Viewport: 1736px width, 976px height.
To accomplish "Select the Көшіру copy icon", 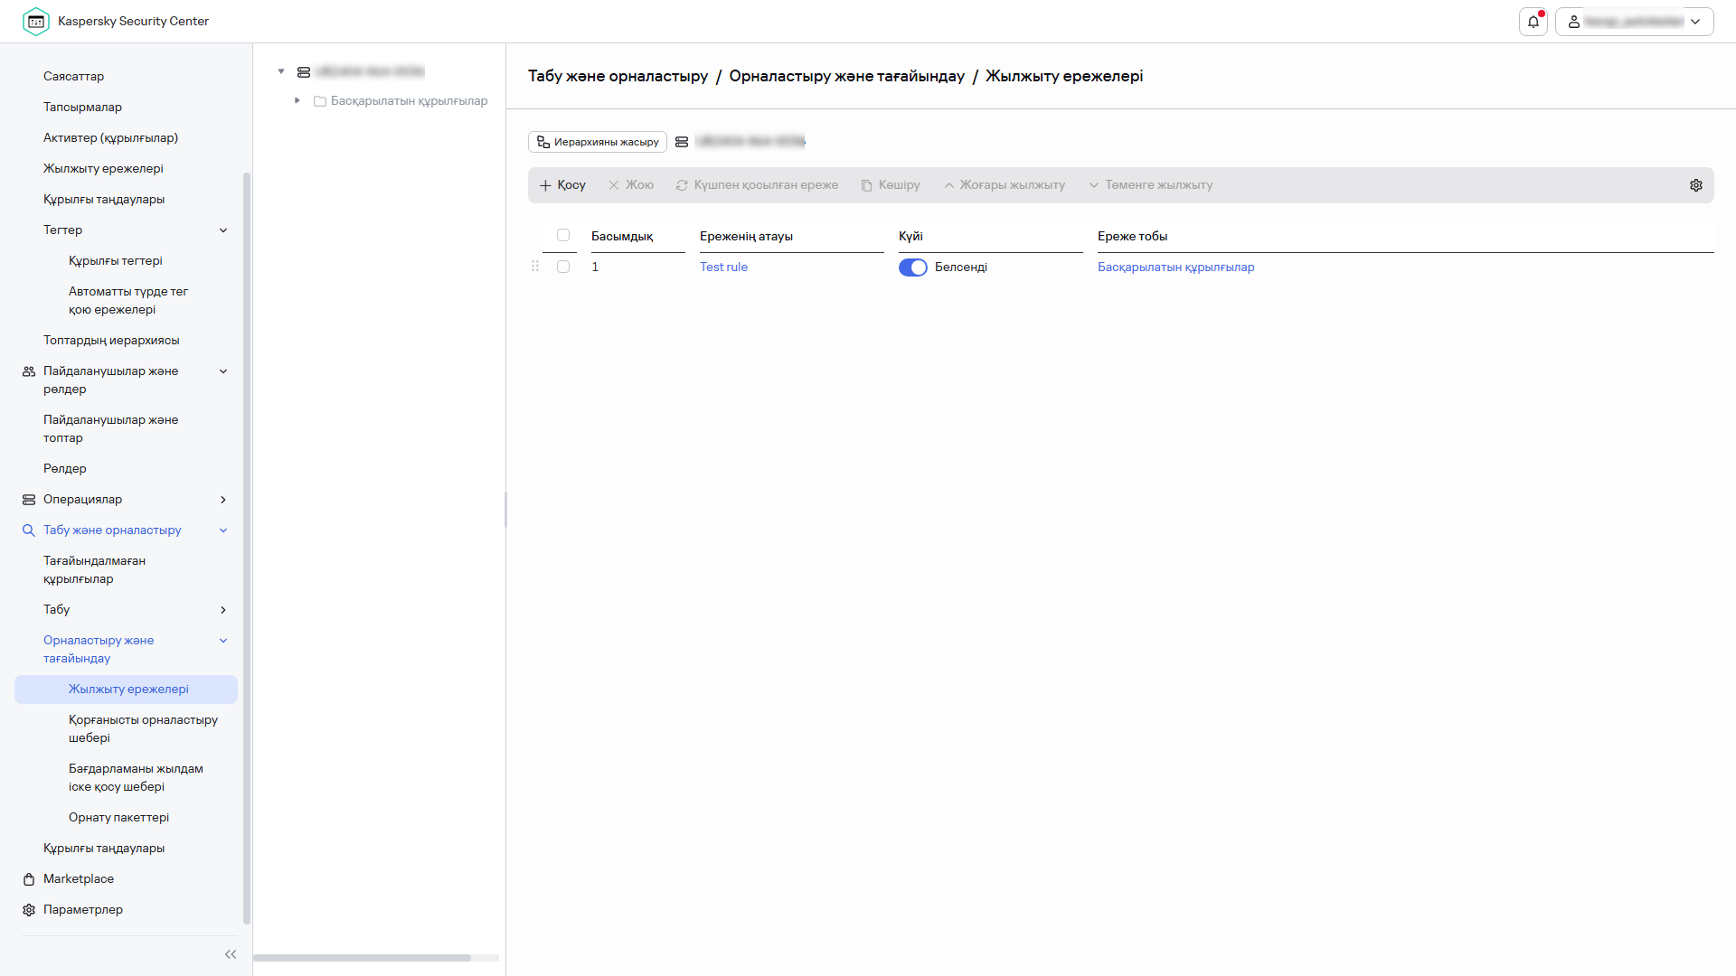I will point(865,184).
